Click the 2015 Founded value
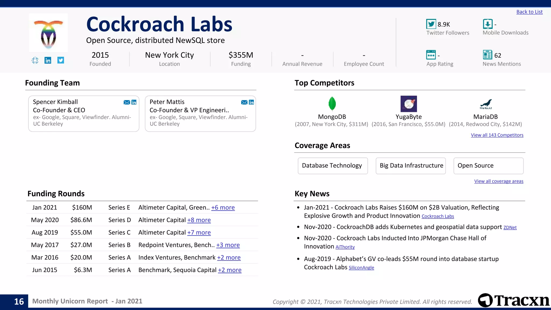551x310 pixels. point(100,55)
